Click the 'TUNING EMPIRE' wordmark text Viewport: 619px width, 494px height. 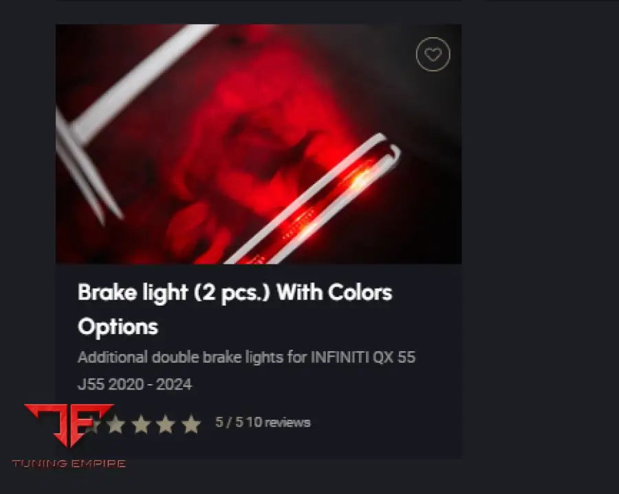pos(69,463)
